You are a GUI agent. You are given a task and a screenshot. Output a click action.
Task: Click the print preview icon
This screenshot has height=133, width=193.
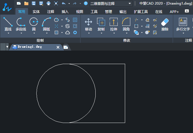(56, 3)
